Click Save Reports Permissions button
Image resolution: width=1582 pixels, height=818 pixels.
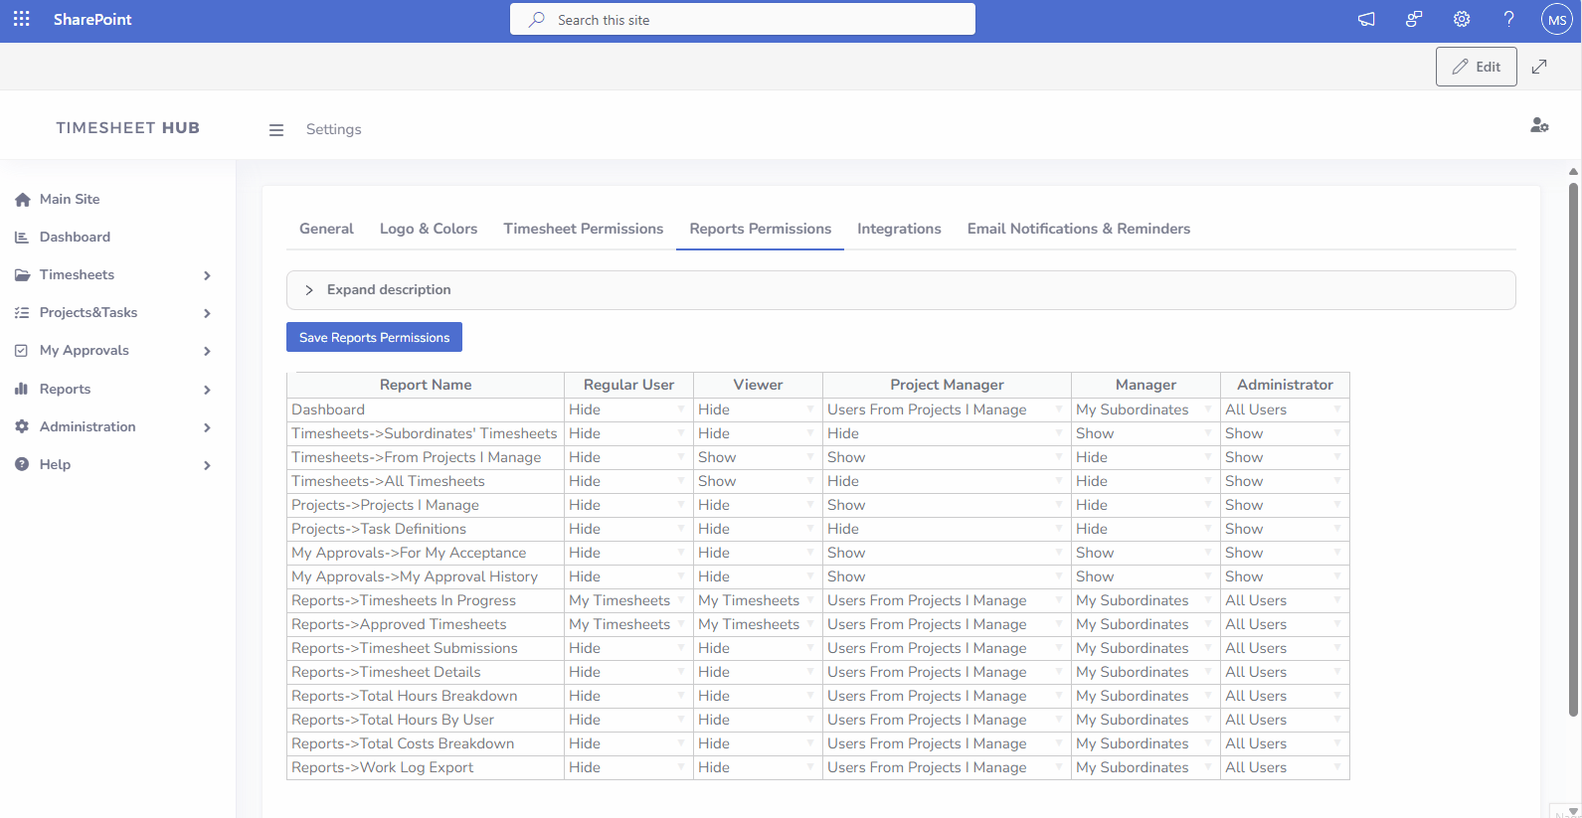pyautogui.click(x=374, y=337)
